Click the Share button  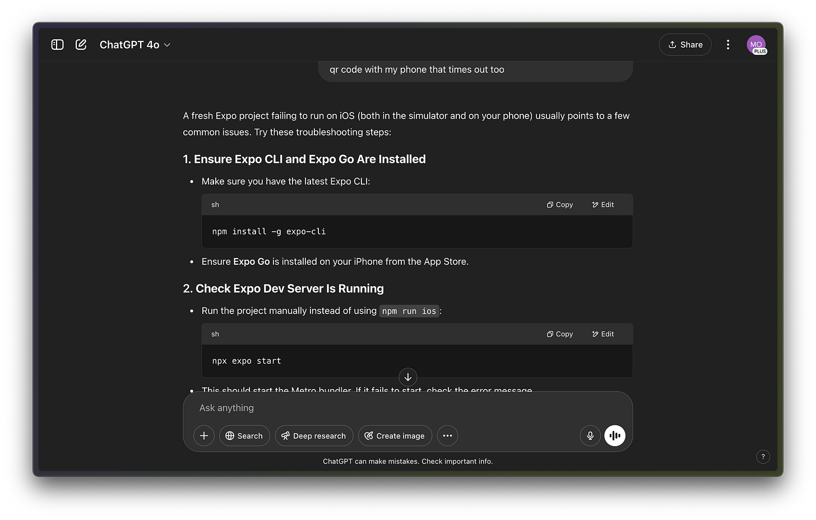(685, 45)
